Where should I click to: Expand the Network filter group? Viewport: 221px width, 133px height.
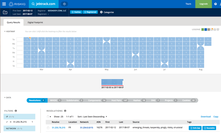click(x=19, y=129)
